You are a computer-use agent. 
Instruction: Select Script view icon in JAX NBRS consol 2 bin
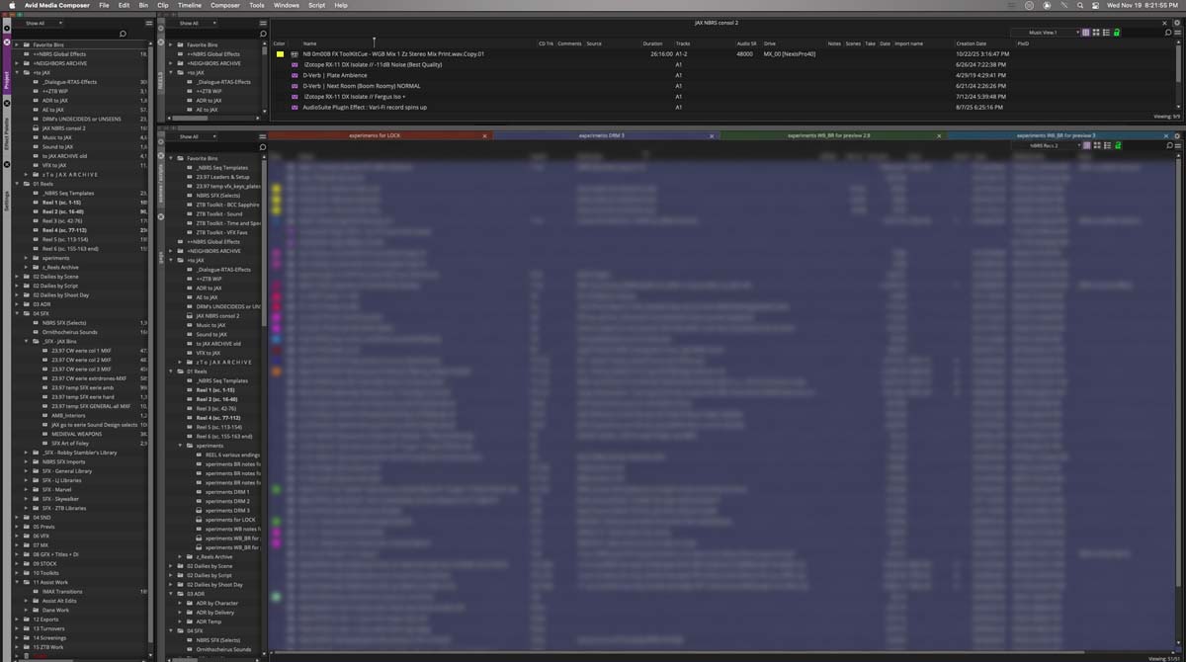[1106, 33]
